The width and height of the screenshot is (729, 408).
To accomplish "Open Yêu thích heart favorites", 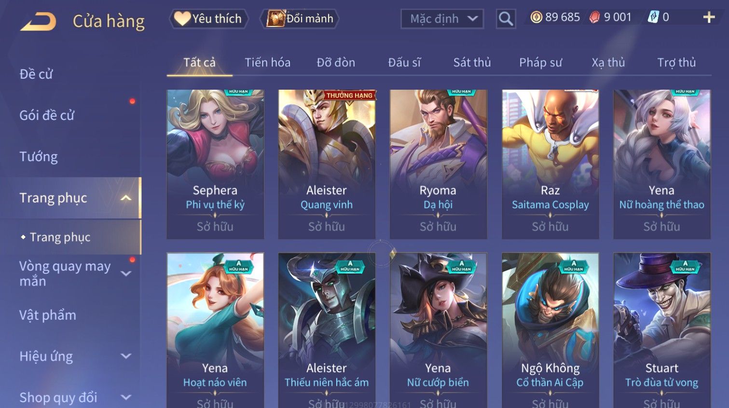I will pos(208,19).
